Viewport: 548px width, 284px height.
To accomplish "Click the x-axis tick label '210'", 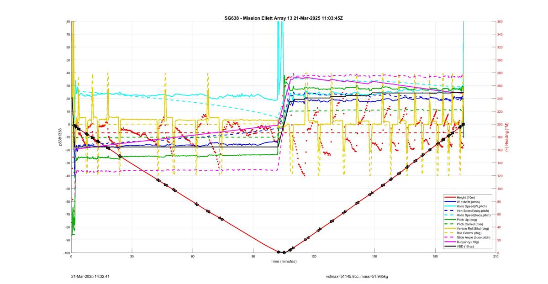I will click(x=495, y=257).
